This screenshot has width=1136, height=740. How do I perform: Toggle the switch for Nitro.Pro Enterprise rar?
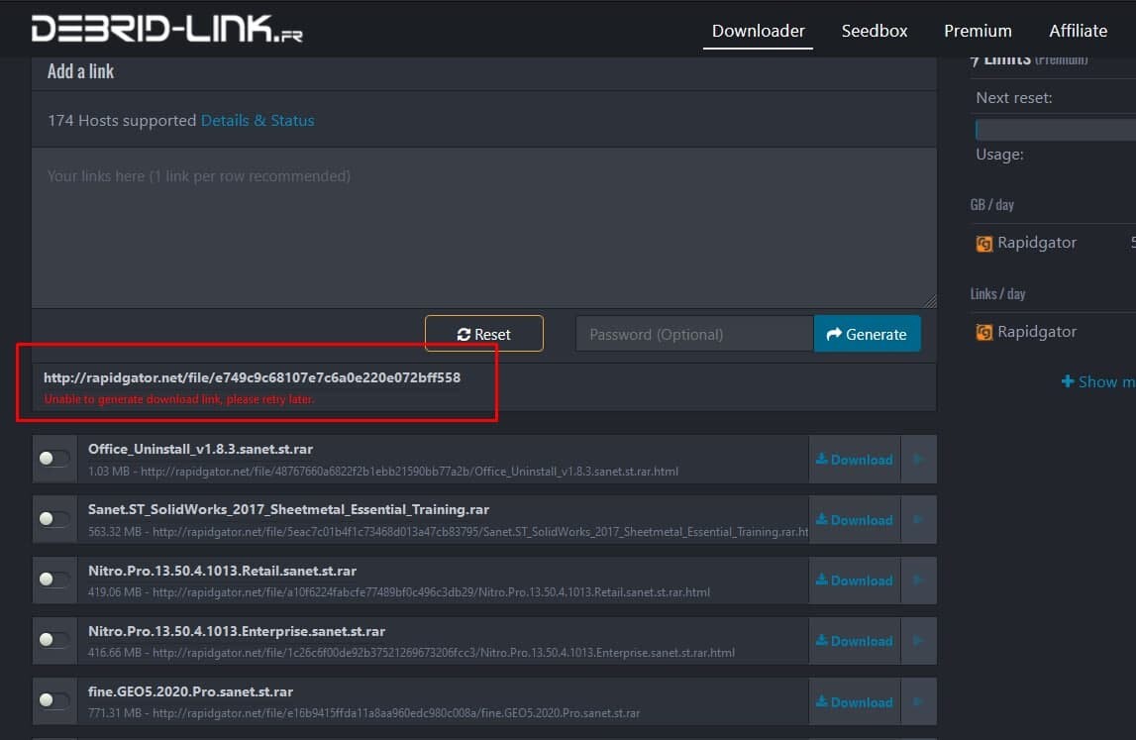54,640
